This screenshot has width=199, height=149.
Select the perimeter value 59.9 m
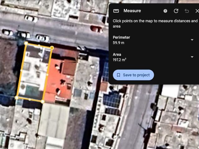click(x=118, y=43)
